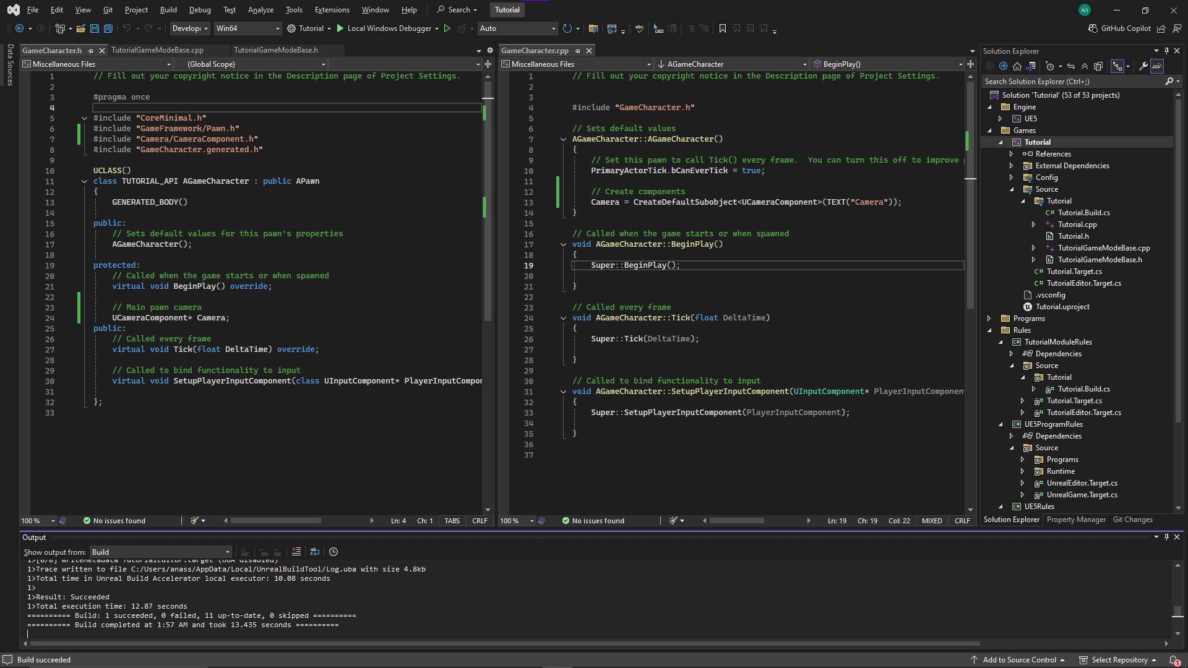
Task: Open the Build menu
Action: pos(168,10)
